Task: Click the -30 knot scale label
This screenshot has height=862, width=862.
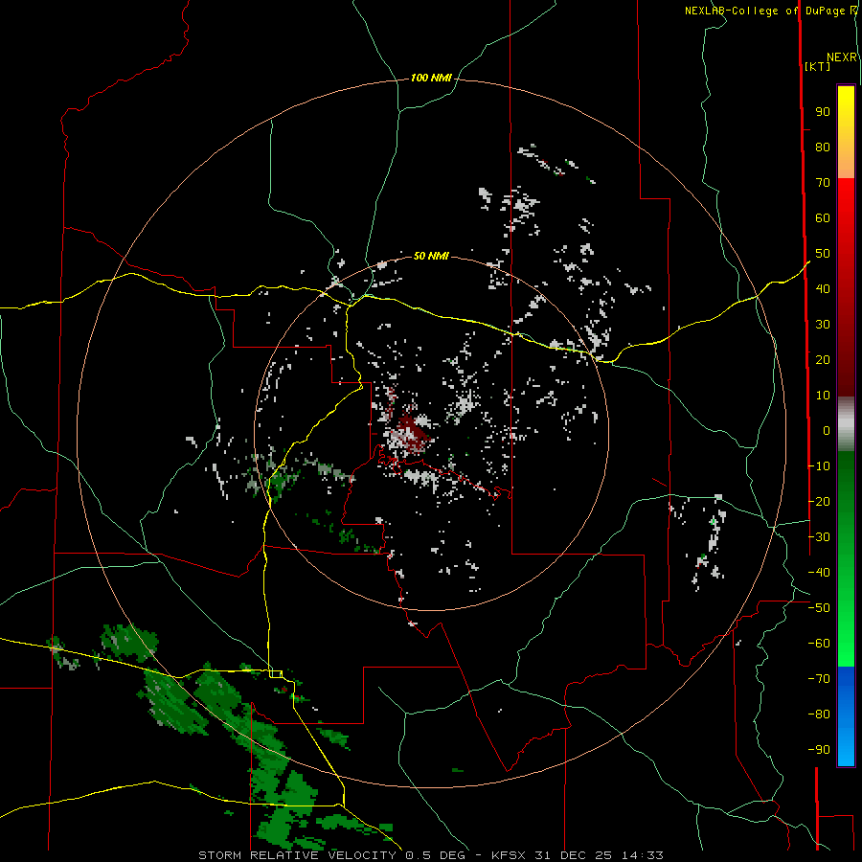Action: 819,537
